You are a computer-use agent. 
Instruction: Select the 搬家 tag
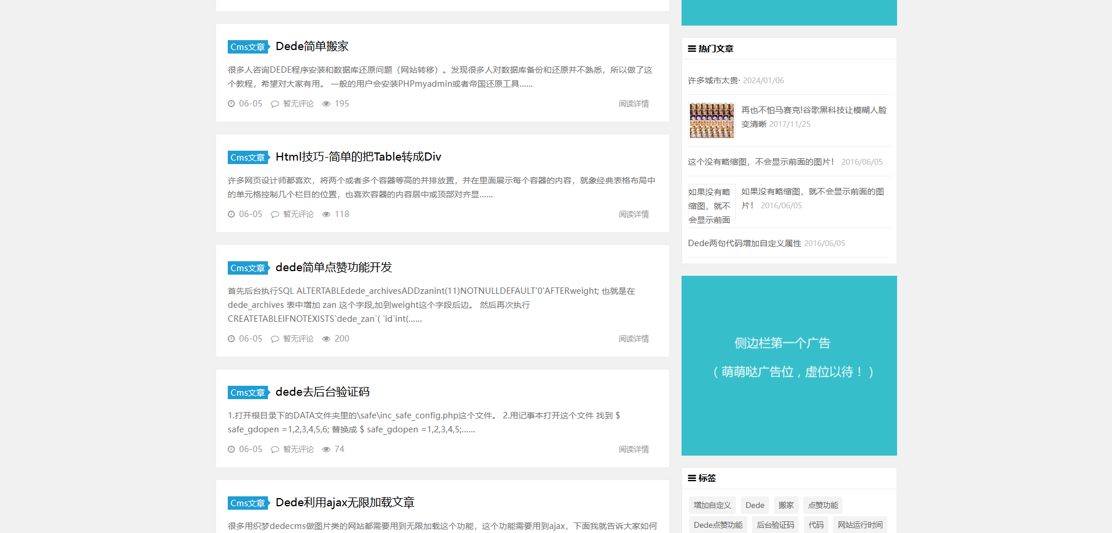click(x=786, y=505)
